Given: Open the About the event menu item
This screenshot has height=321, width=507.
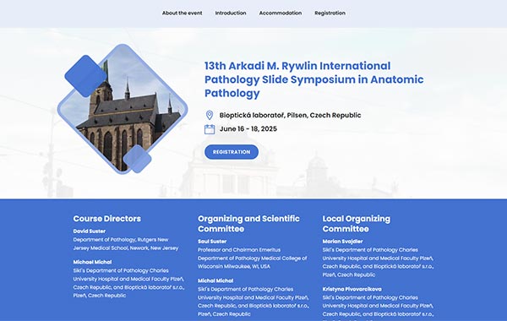Looking at the screenshot, I should coord(182,13).
